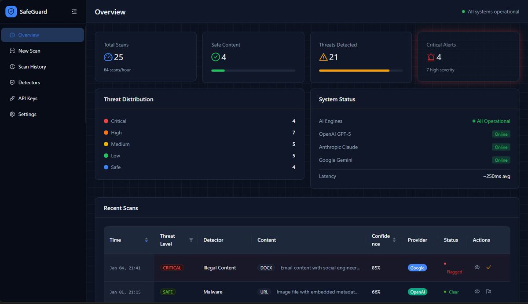Viewport: 528px width, 304px height.
Task: Click the blue Safe severity dot
Action: (106, 167)
